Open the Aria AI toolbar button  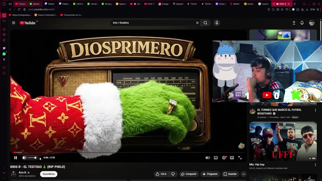click(x=313, y=9)
